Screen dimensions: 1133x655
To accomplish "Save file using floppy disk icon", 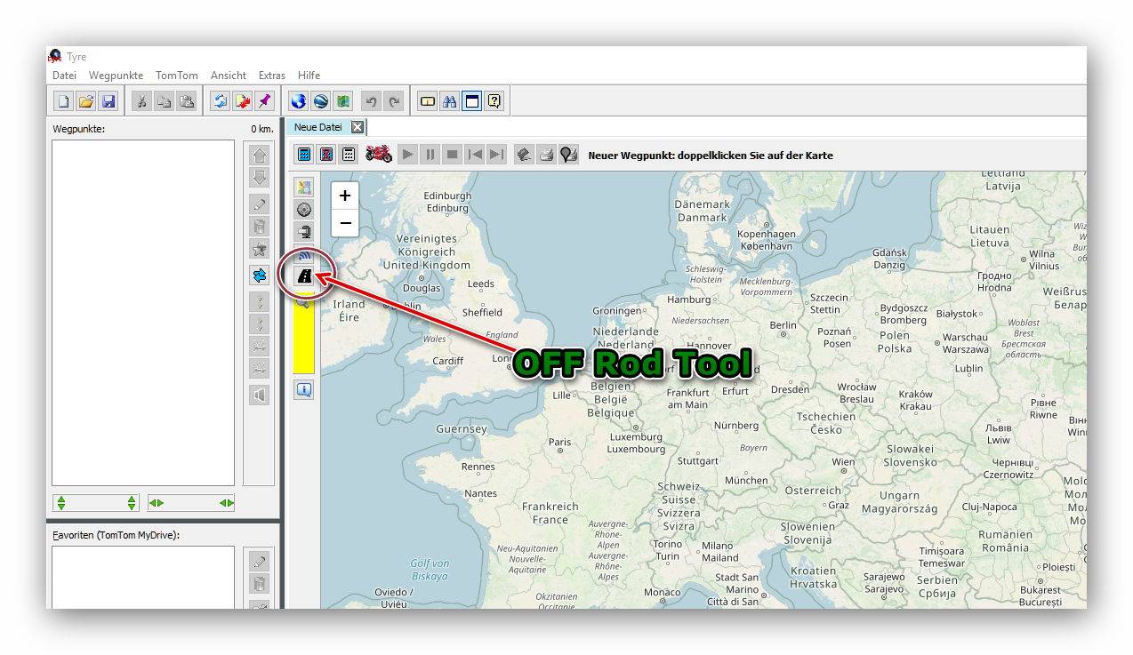I will pyautogui.click(x=108, y=101).
